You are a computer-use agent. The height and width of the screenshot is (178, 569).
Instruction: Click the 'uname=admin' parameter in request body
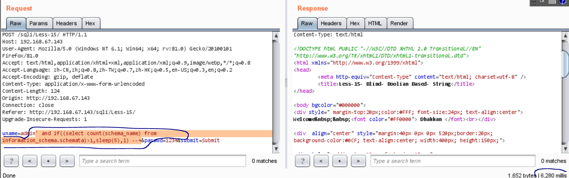pos(19,133)
